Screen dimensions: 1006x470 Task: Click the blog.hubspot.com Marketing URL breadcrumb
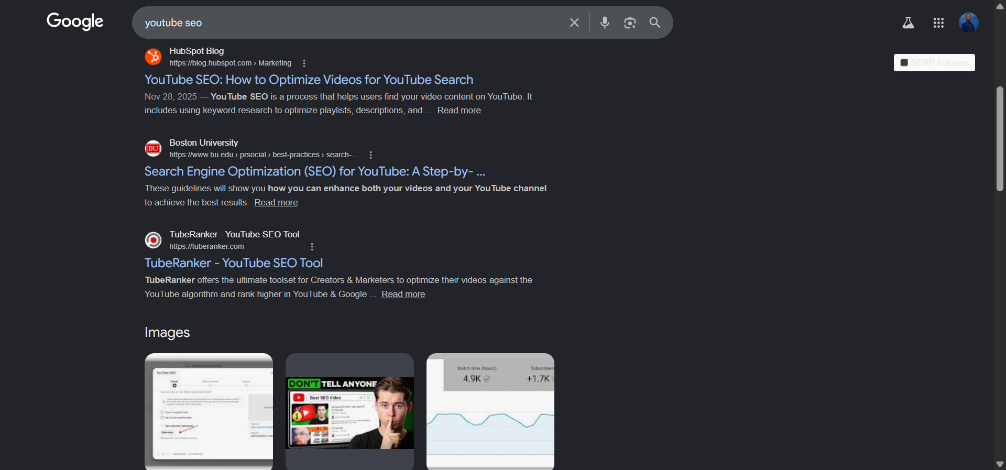tap(230, 63)
